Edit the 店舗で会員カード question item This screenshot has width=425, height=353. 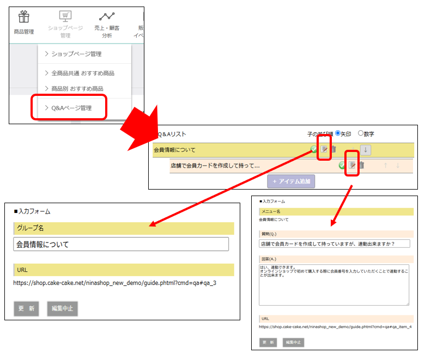(352, 166)
